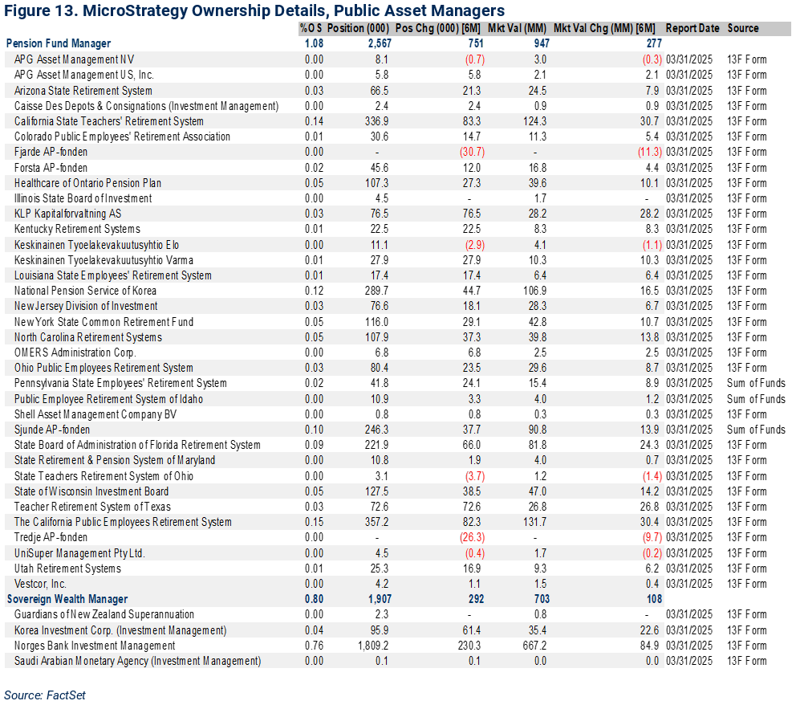This screenshot has width=796, height=705.
Task: Select Forsta AP-fonden row name
Action: coord(51,168)
